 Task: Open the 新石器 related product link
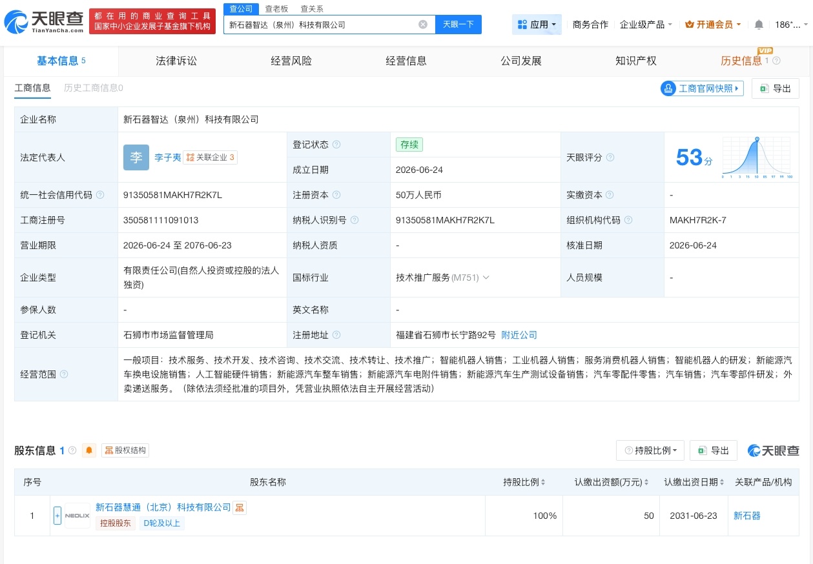coord(747,516)
